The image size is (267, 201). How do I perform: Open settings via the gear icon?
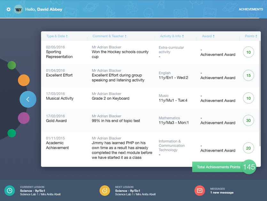(x=9, y=9)
